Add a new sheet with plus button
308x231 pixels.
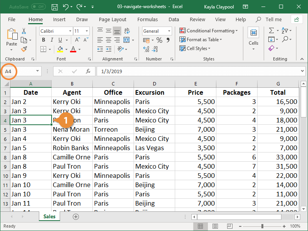coord(76,217)
